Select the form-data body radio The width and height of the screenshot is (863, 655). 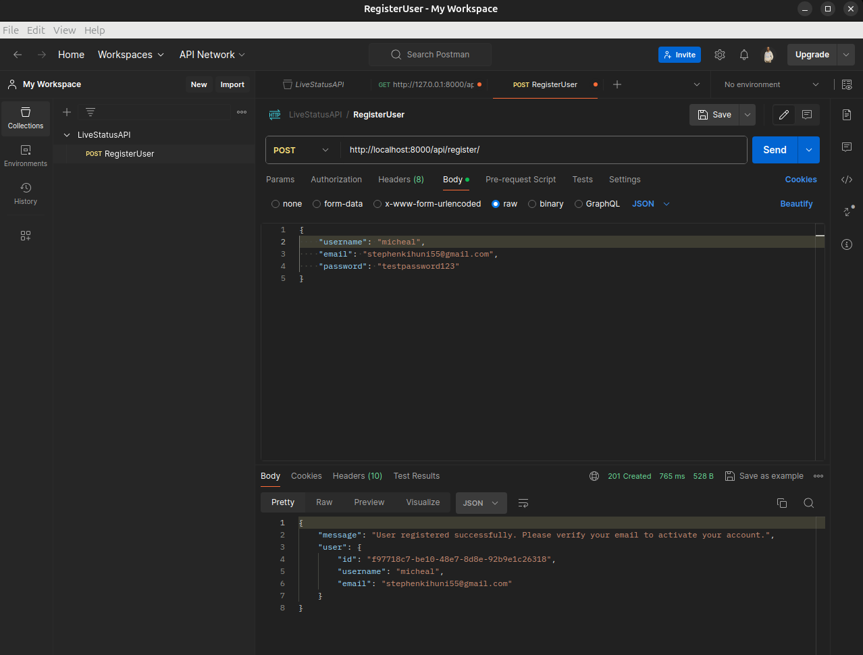click(317, 204)
